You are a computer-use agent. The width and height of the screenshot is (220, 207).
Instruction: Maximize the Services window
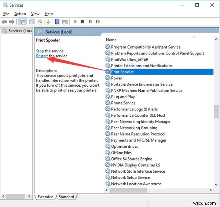[x=197, y=5]
